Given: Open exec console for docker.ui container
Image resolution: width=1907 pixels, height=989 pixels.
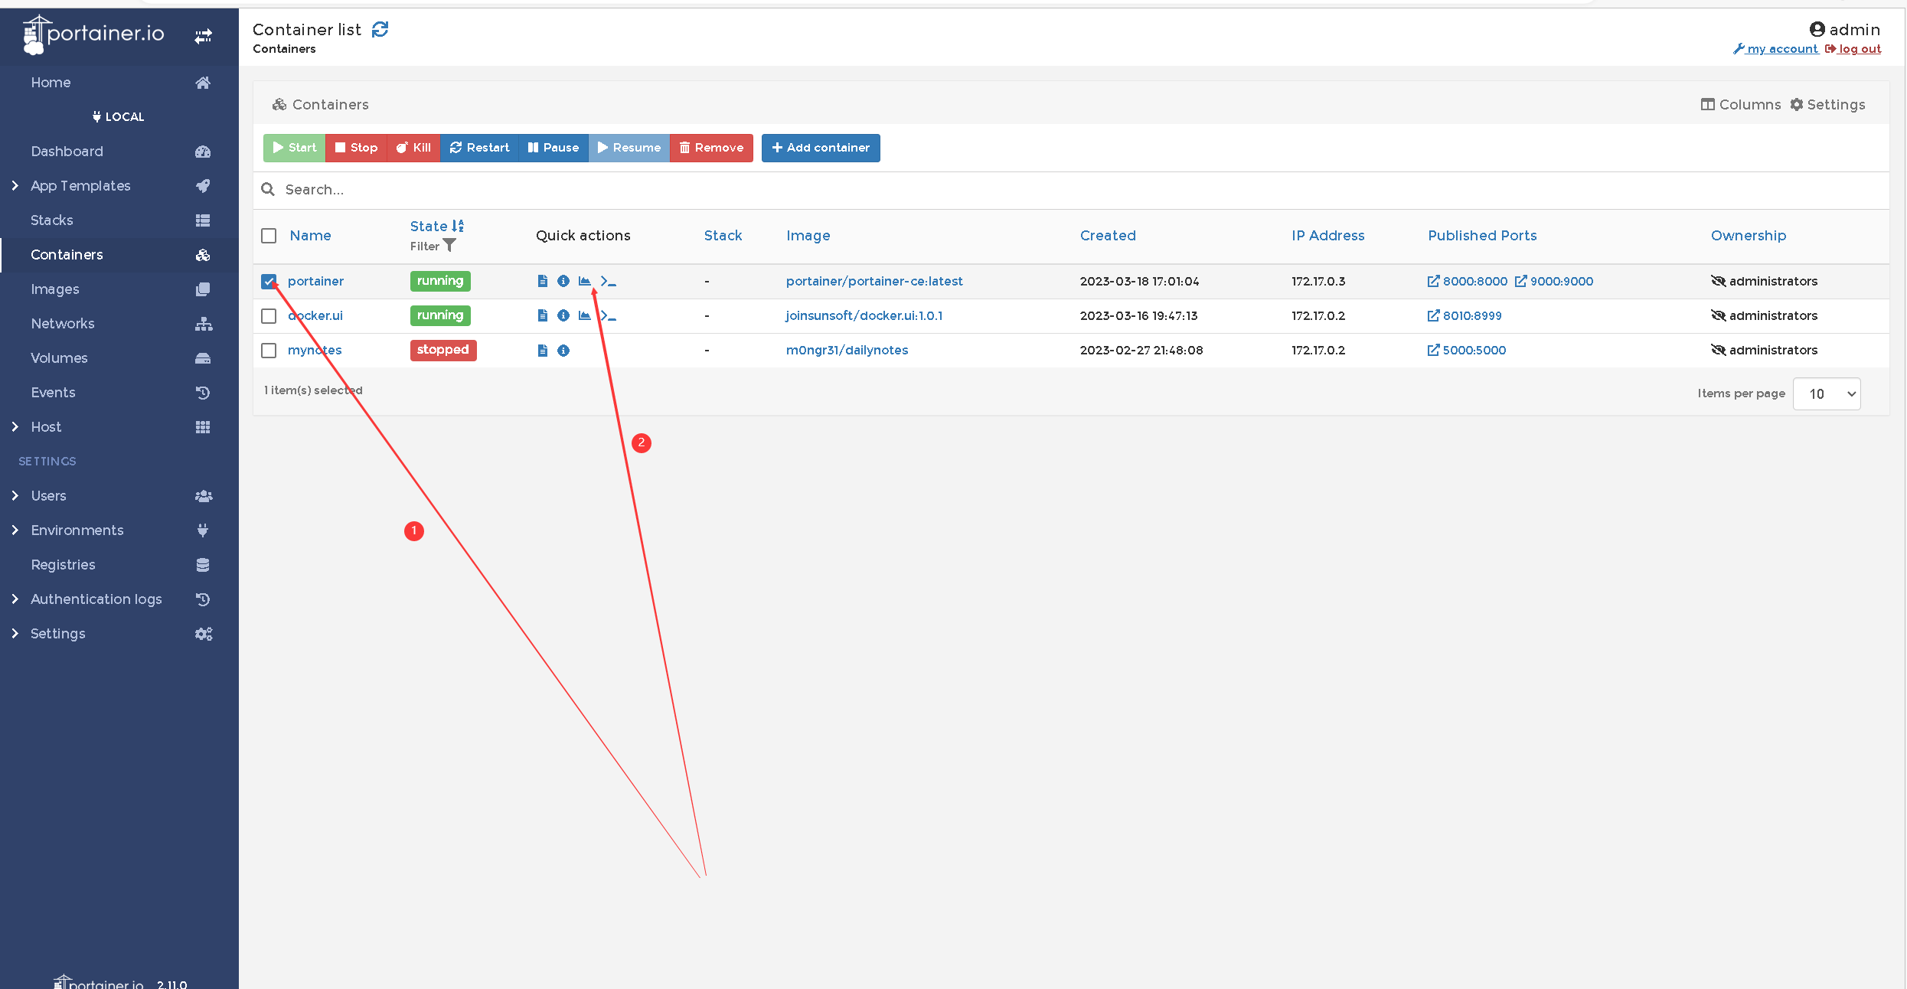Looking at the screenshot, I should (x=608, y=315).
